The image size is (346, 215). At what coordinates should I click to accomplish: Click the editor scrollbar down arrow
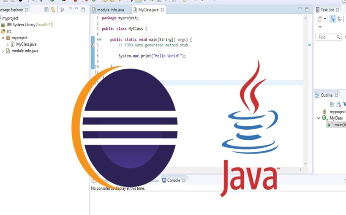[305, 164]
